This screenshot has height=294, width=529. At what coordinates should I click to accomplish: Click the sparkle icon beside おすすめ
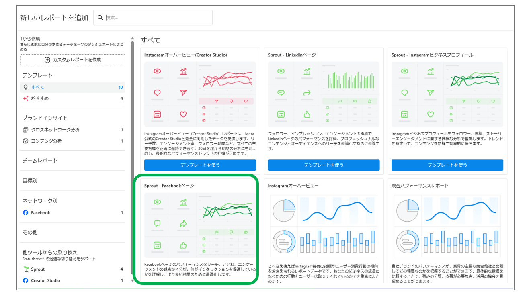pyautogui.click(x=26, y=98)
